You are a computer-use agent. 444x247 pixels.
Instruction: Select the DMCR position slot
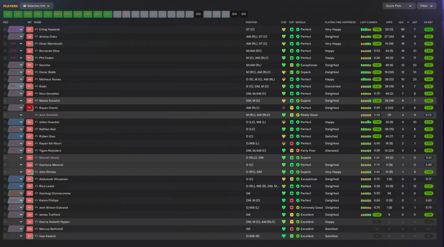tap(58, 14)
